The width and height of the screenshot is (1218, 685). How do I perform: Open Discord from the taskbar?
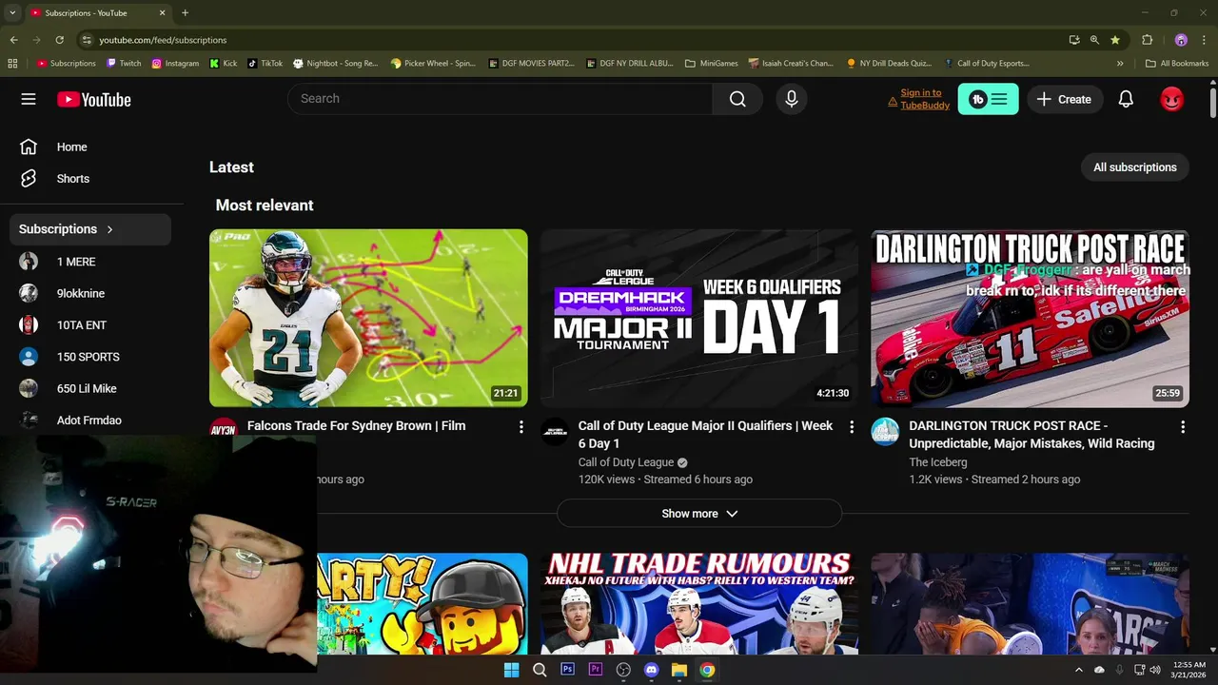651,670
